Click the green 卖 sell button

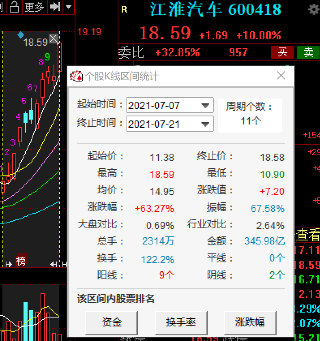308,52
